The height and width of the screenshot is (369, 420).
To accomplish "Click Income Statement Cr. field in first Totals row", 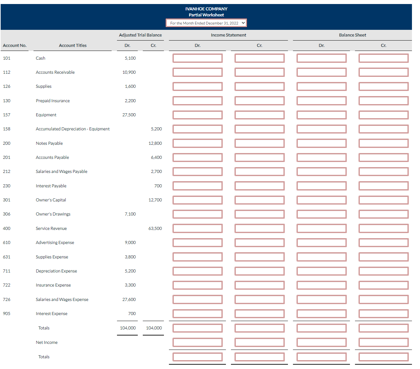I will tap(259, 328).
